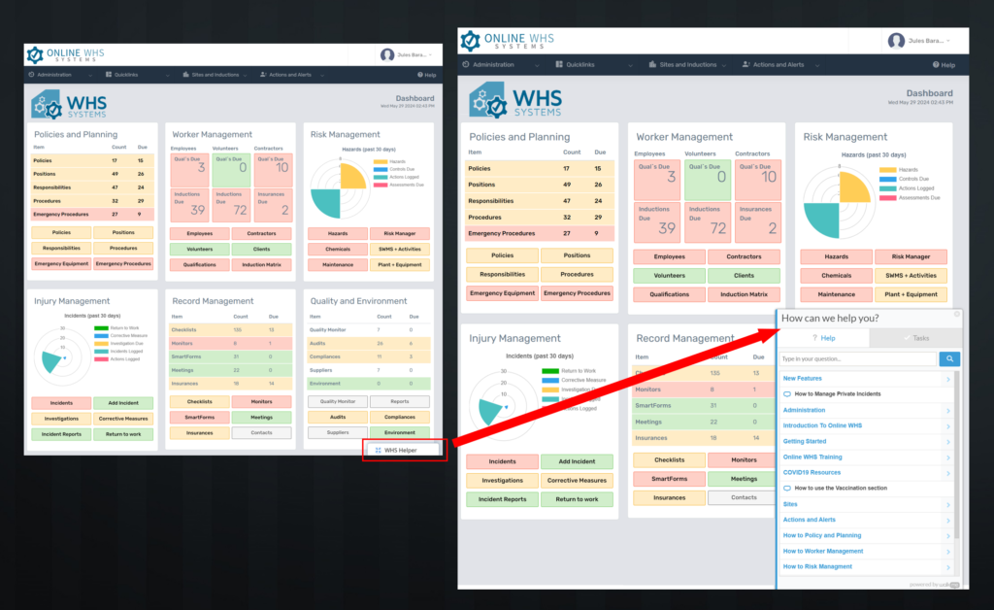Click the blue search magnifier in help panel
The image size is (994, 610).
tap(949, 358)
